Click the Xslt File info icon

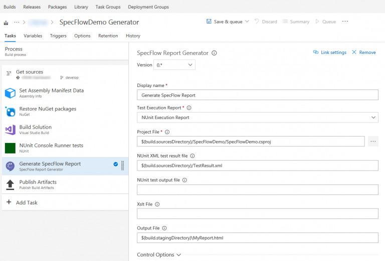[157, 204]
